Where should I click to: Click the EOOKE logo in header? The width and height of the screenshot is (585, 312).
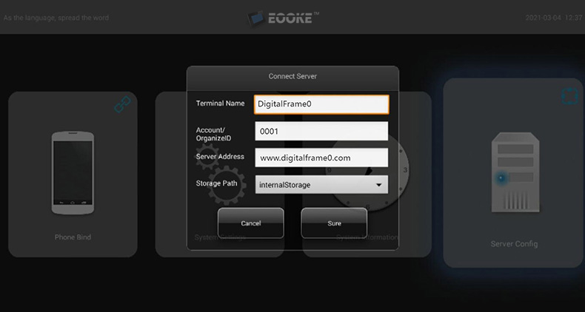pos(284,18)
